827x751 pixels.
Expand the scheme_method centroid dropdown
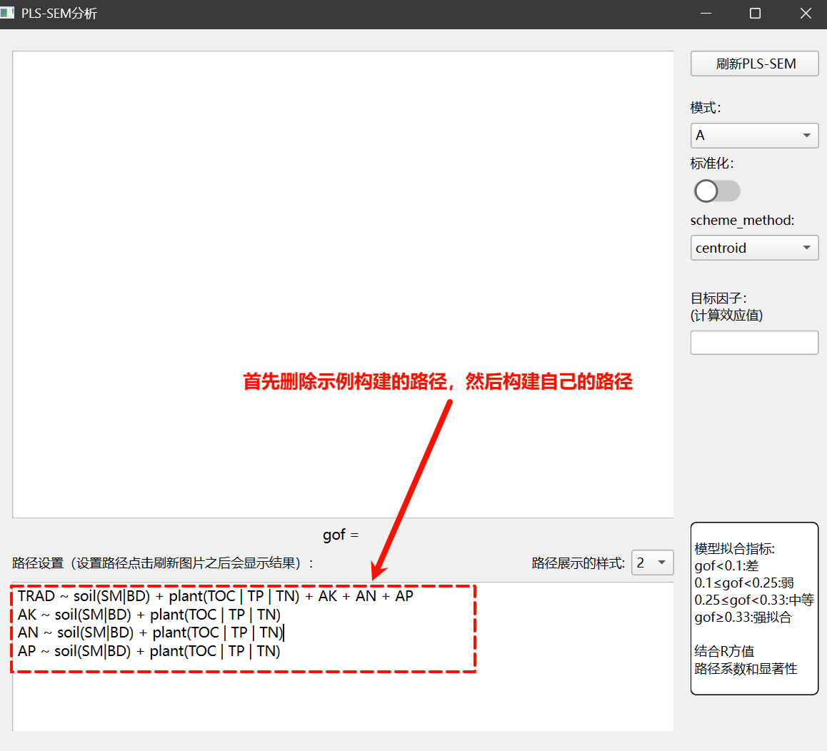click(x=755, y=248)
